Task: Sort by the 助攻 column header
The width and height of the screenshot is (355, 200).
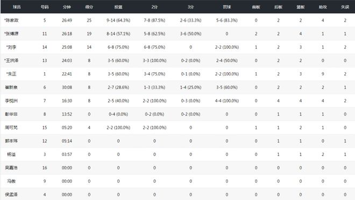Action: (323, 7)
